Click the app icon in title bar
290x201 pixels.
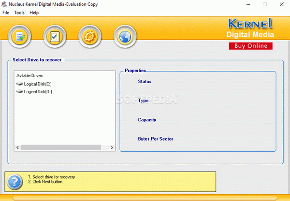click(4, 4)
